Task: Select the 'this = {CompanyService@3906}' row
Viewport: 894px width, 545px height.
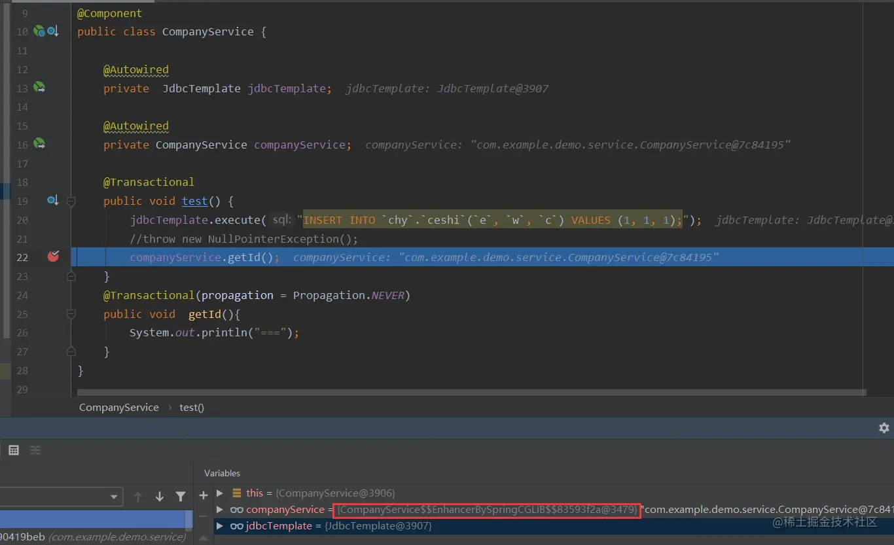Action: (554, 493)
